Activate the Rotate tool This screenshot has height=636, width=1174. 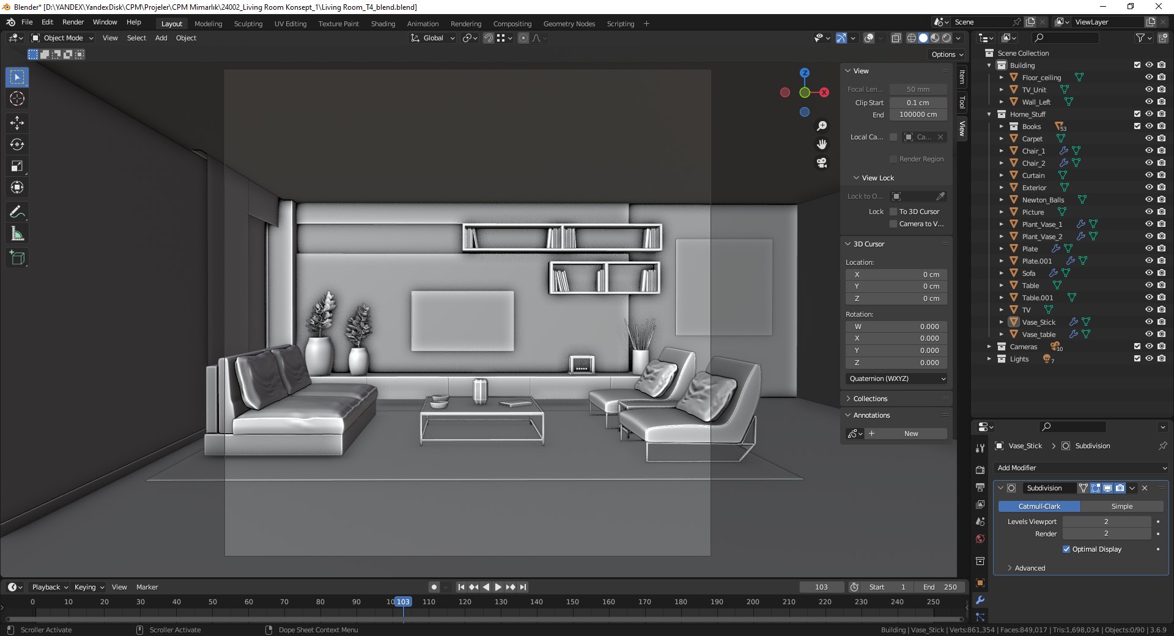17,144
